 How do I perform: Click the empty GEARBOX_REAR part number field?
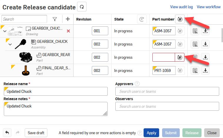[x=164, y=57]
